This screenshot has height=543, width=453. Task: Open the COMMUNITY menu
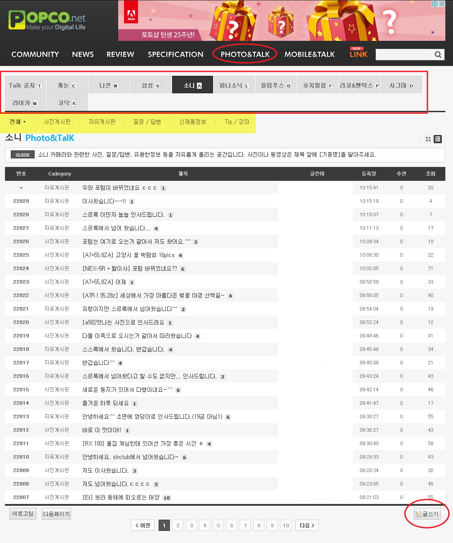coord(35,54)
